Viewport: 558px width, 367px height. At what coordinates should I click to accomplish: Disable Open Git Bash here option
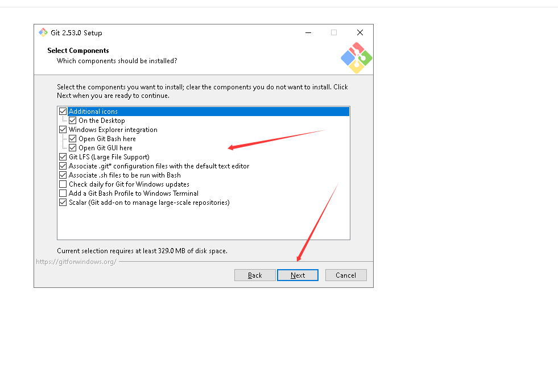tap(73, 139)
